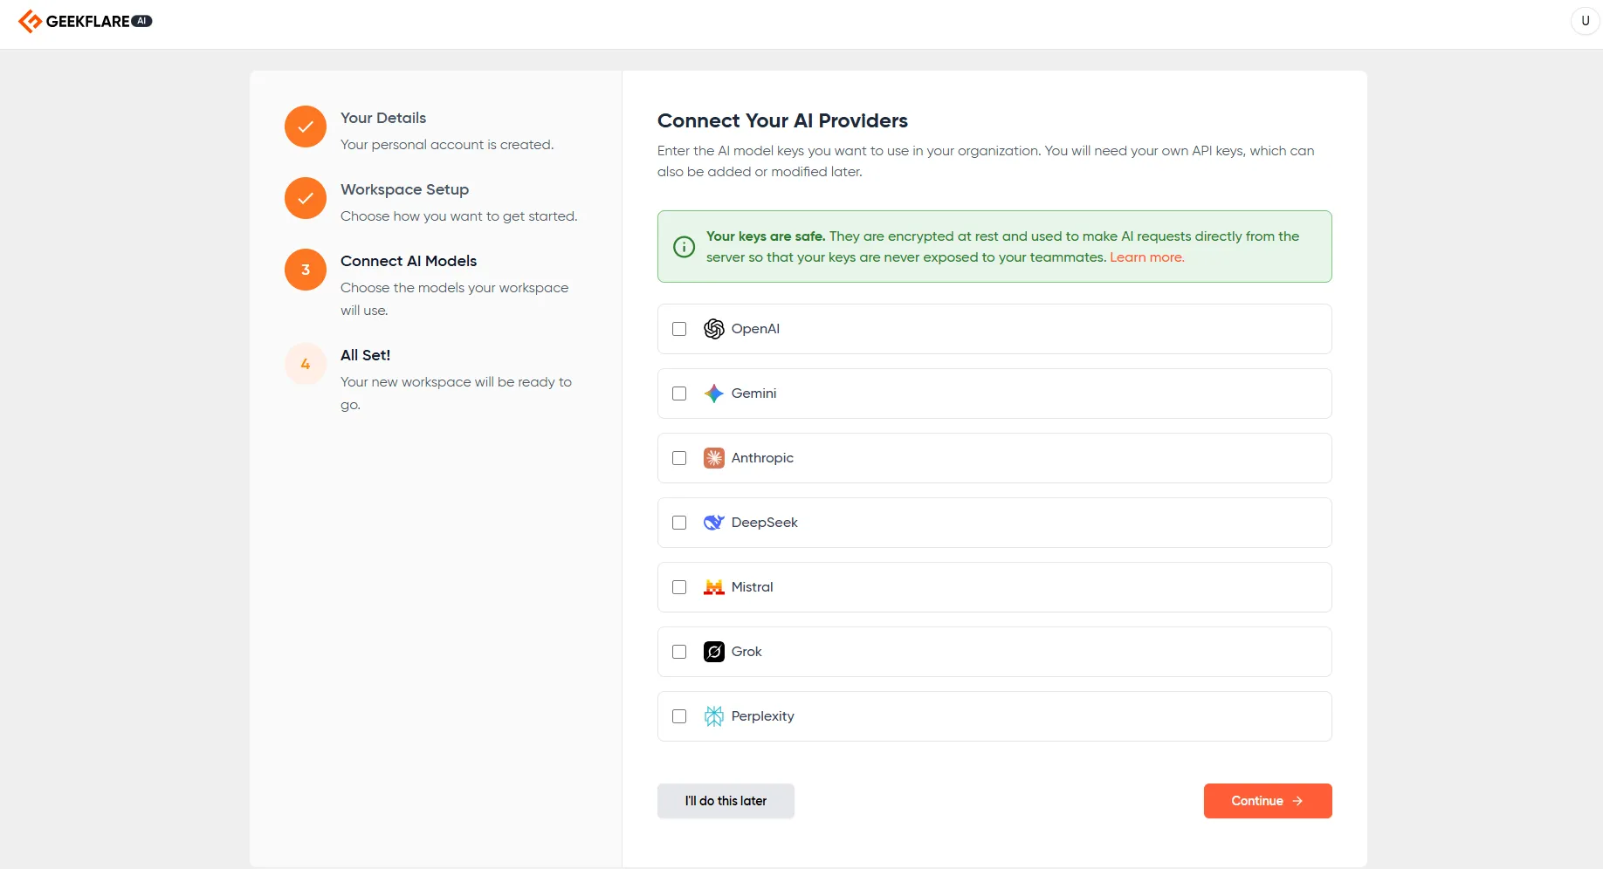Image resolution: width=1603 pixels, height=869 pixels.
Task: Check the DeepSeek provider box
Action: (x=679, y=523)
